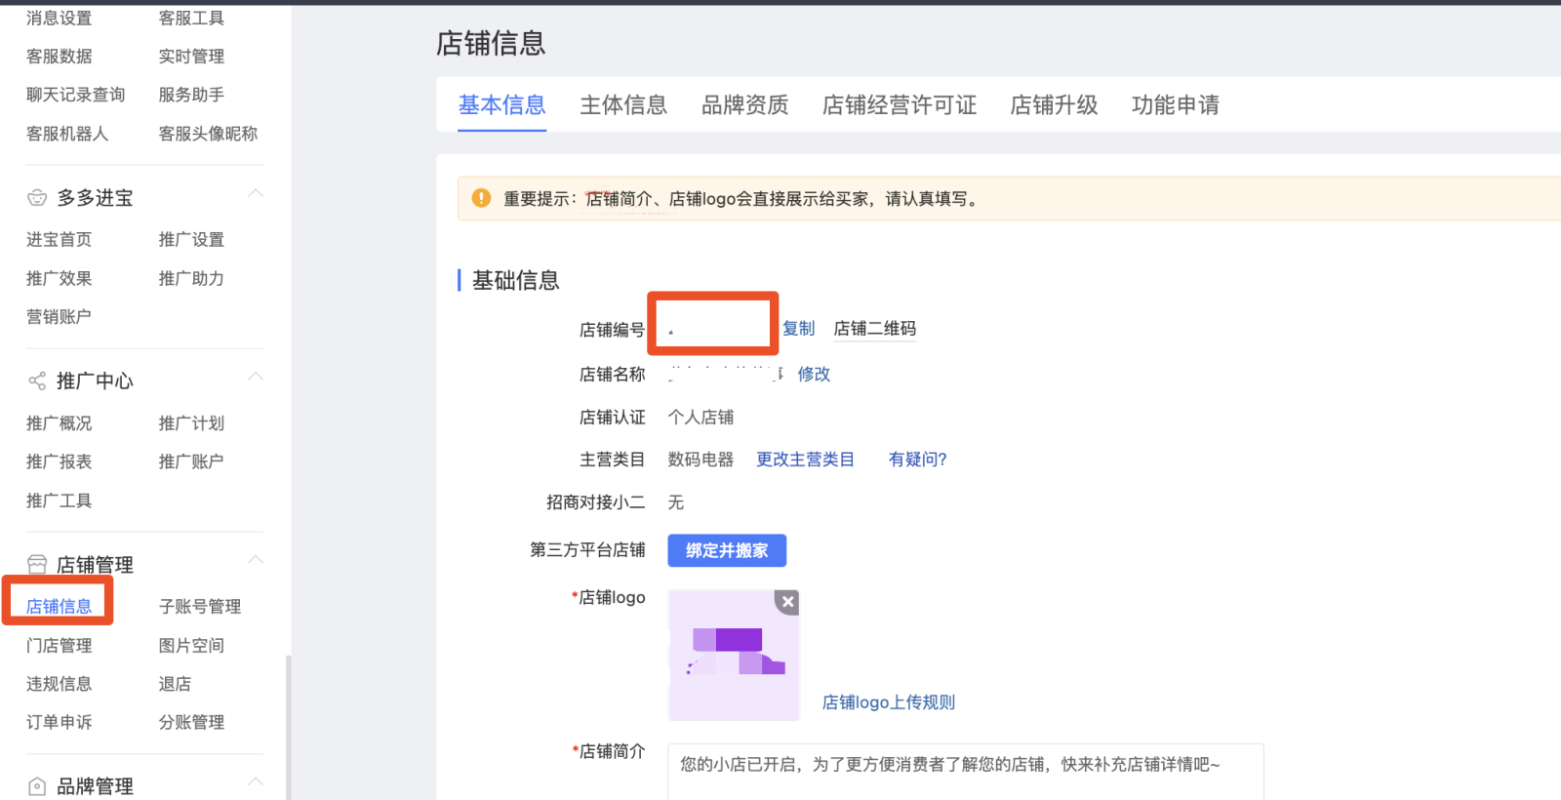Viewport: 1561px width, 800px height.
Task: Collapse the 品牌管理 menu section
Action: point(256,781)
